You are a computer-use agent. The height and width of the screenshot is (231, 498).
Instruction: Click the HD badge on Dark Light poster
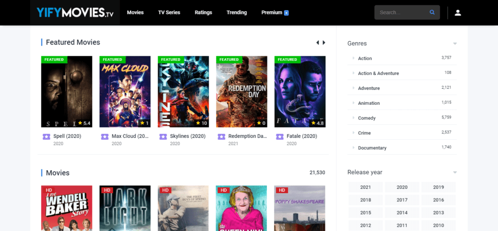click(107, 190)
